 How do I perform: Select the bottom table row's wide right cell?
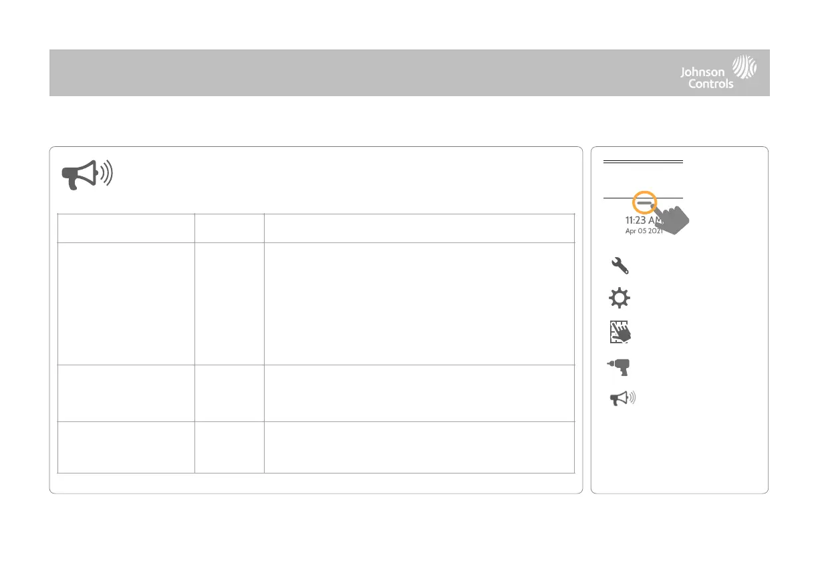420,447
